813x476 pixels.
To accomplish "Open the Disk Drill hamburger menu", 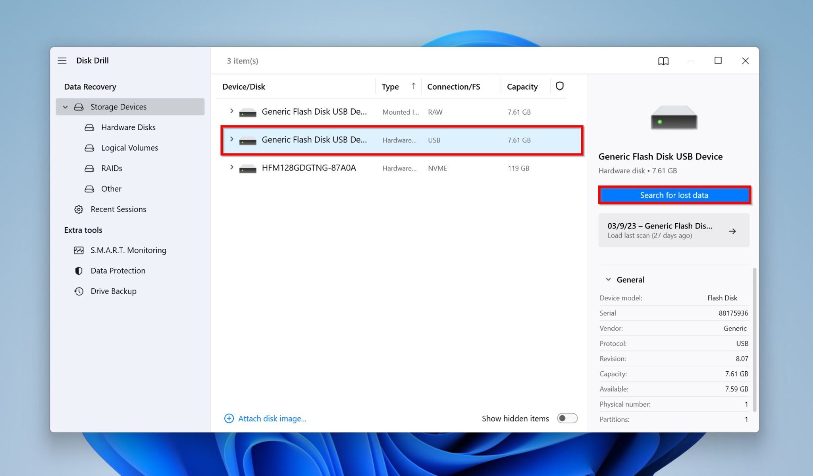I will pyautogui.click(x=62, y=61).
